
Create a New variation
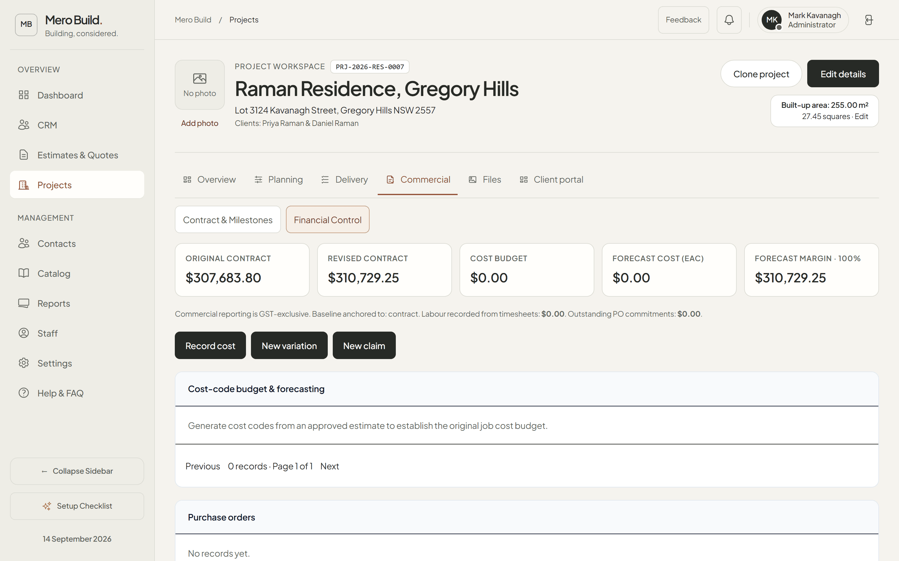pyautogui.click(x=289, y=345)
